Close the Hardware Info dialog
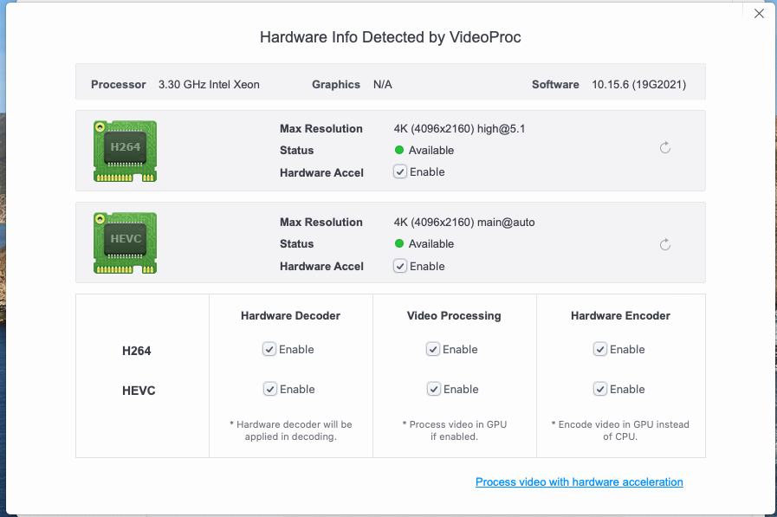The width and height of the screenshot is (777, 517). [759, 13]
